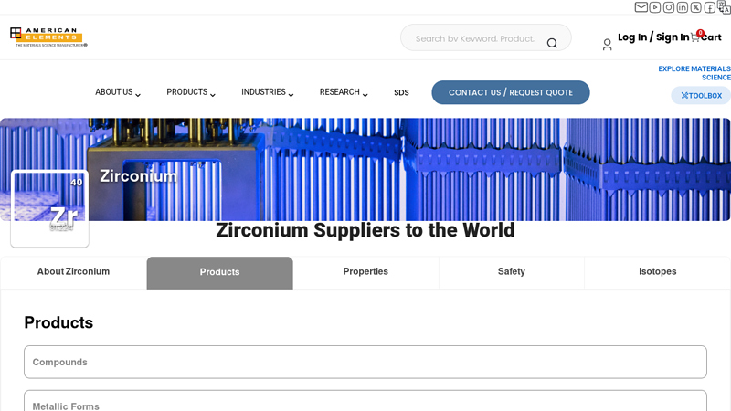Open the Facebook social icon
Screen dimensions: 731x411
(710, 7)
